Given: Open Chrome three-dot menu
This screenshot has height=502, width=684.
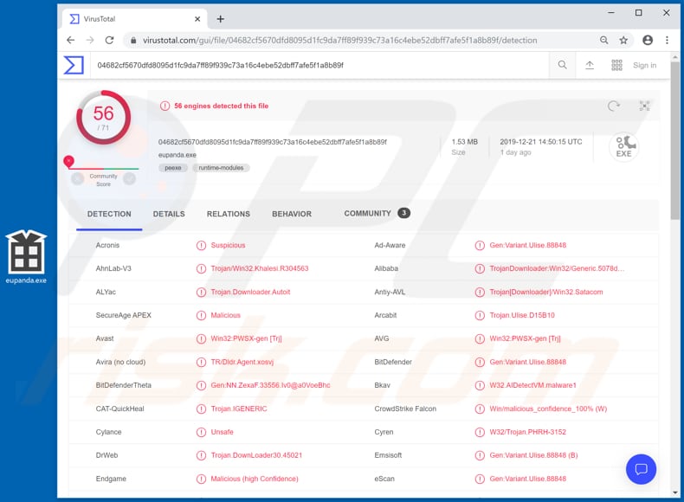Looking at the screenshot, I should pyautogui.click(x=667, y=40).
